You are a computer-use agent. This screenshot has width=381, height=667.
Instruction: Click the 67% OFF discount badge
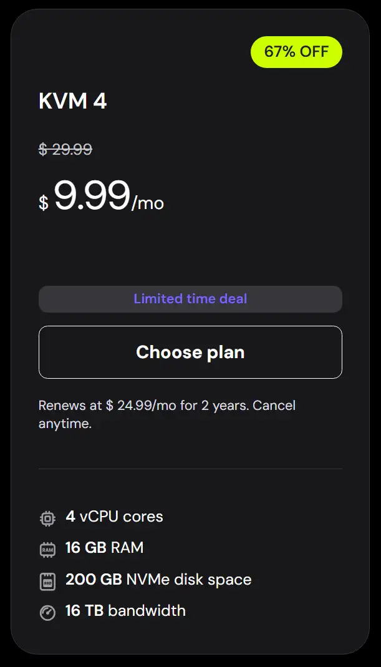pyautogui.click(x=296, y=52)
